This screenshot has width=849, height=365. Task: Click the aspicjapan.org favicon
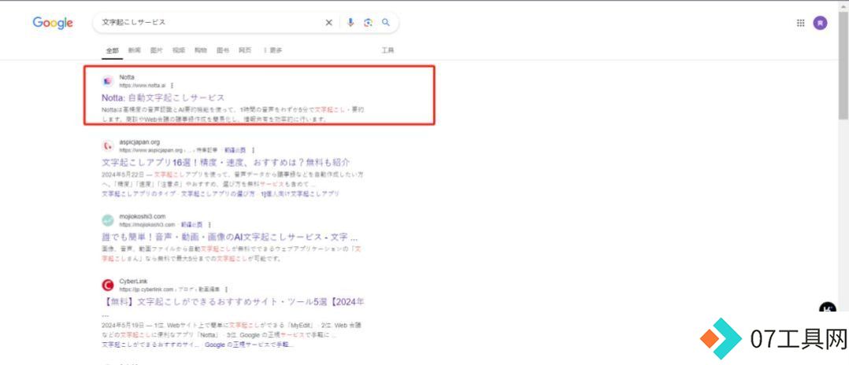click(x=108, y=146)
